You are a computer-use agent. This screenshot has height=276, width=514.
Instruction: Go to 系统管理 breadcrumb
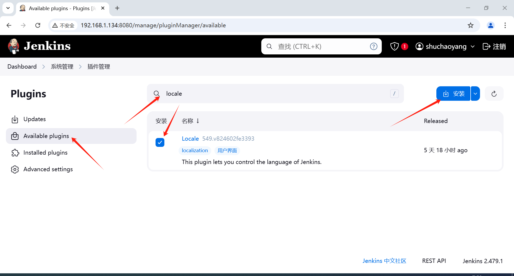(62, 67)
